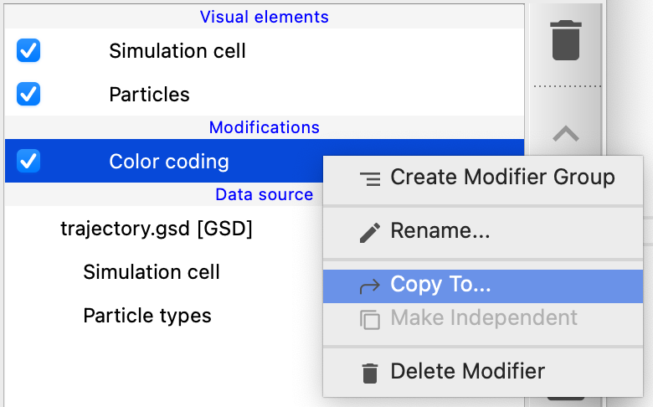Click the Delete Modifier trash icon
Viewport: 653px width, 407px height.
coord(369,372)
